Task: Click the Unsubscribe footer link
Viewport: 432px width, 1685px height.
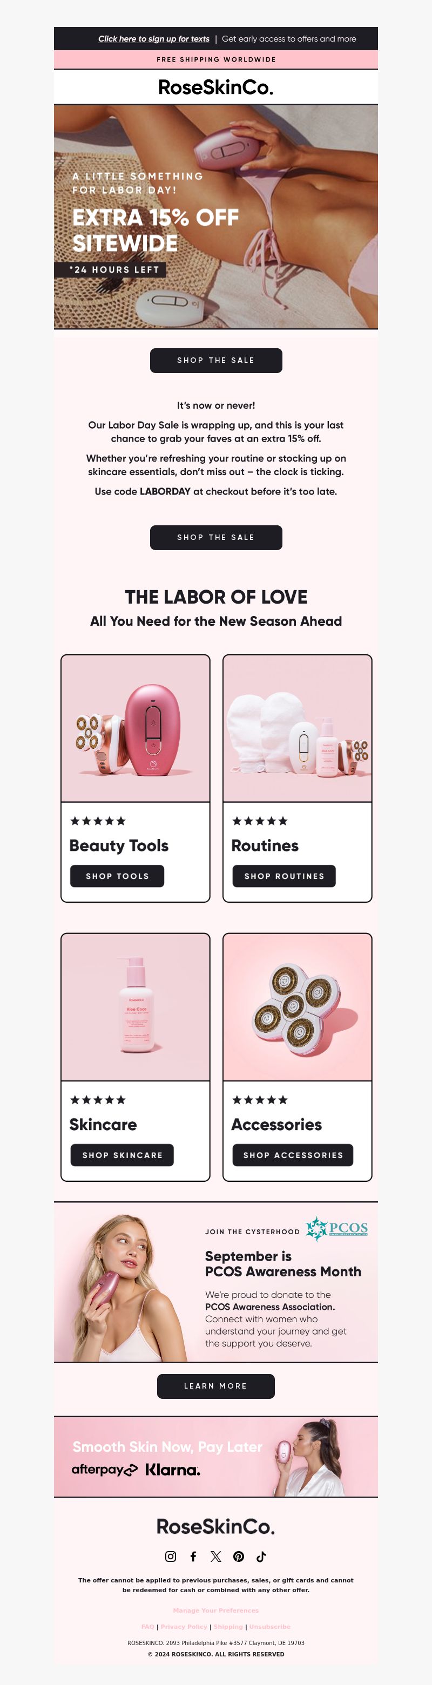Action: (x=269, y=1627)
